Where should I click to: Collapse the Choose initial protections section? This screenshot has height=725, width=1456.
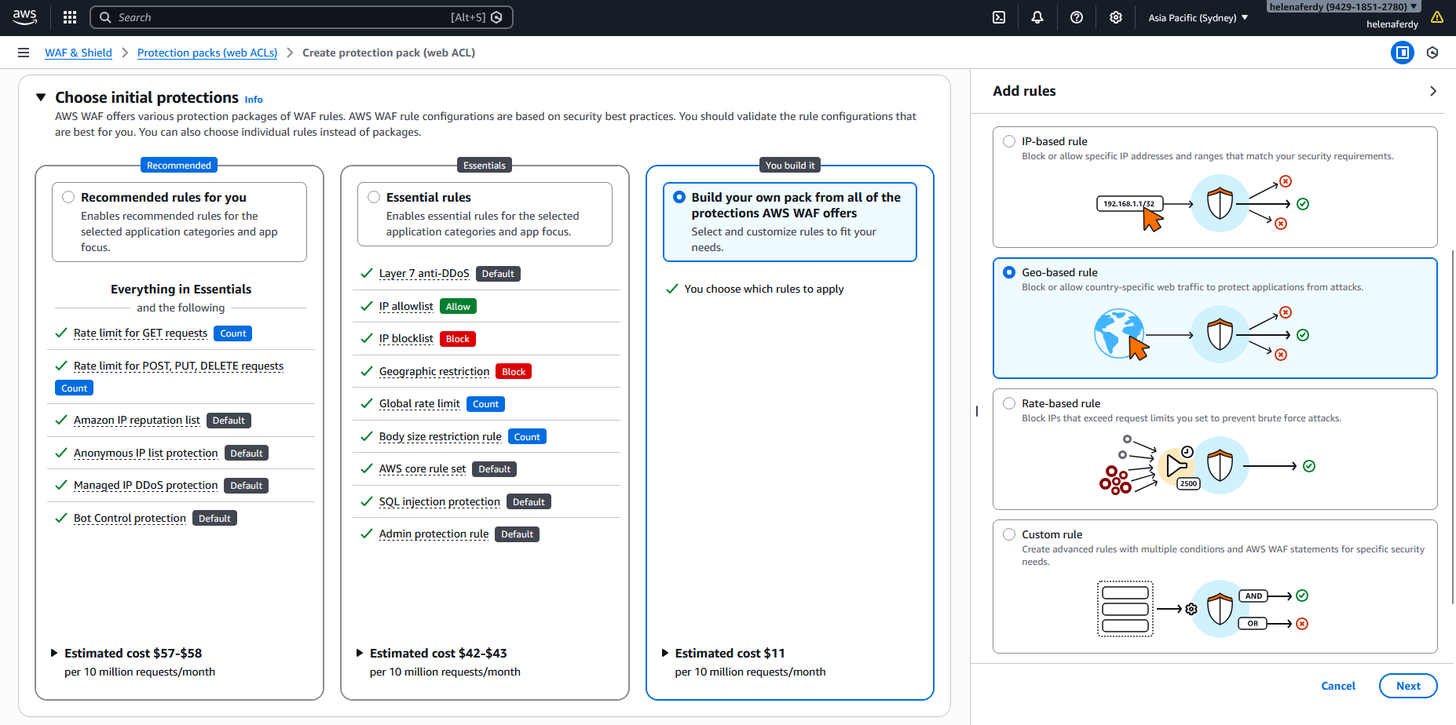click(41, 97)
